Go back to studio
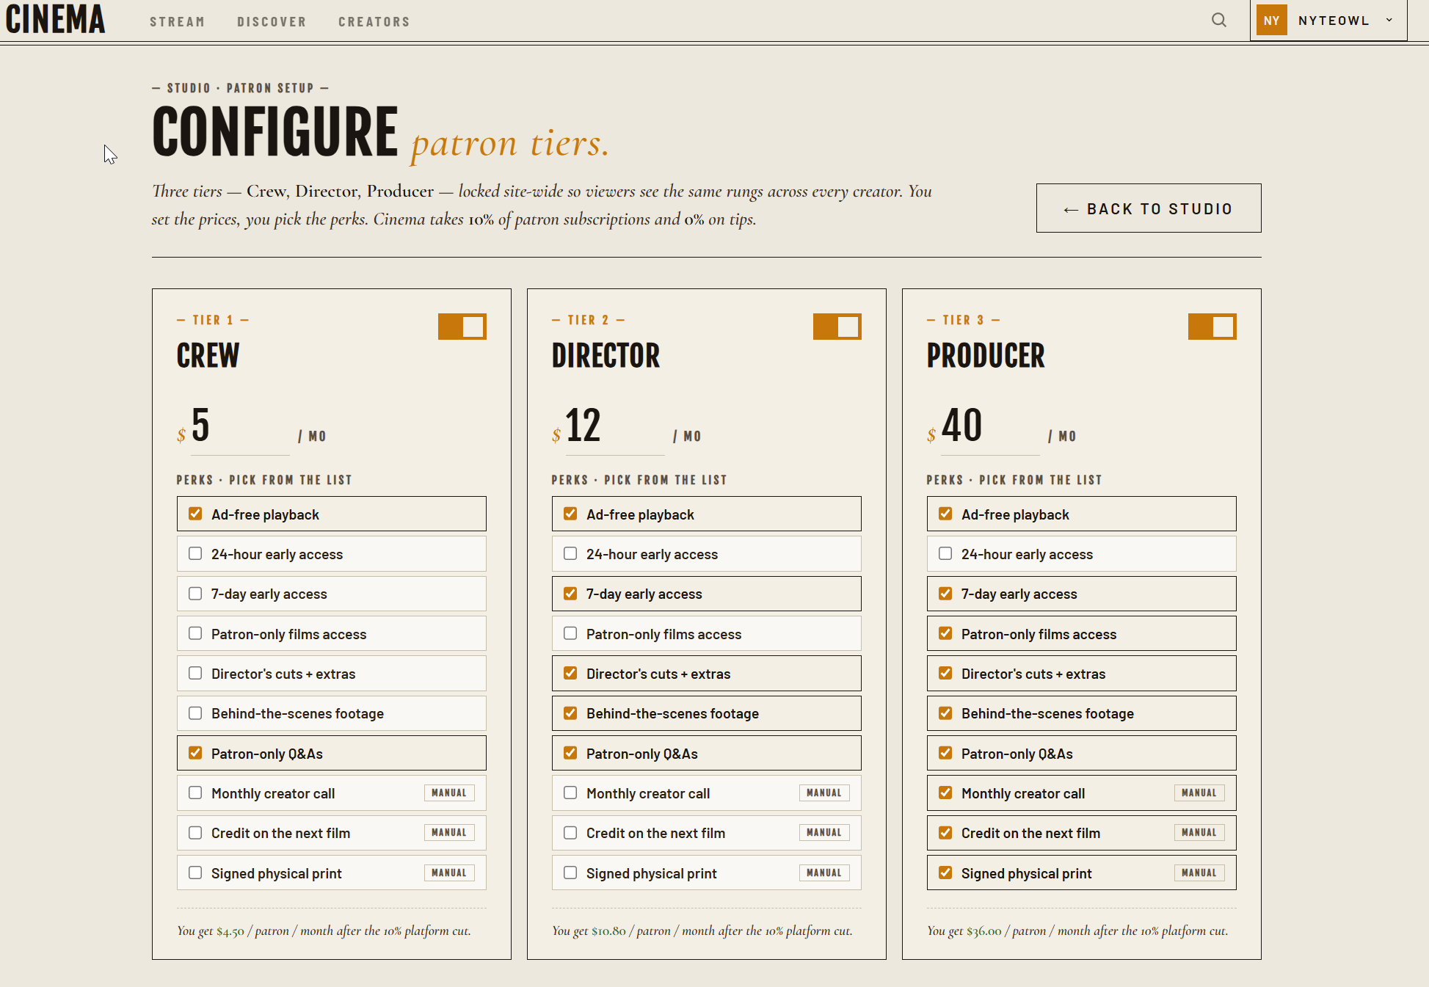 tap(1149, 208)
